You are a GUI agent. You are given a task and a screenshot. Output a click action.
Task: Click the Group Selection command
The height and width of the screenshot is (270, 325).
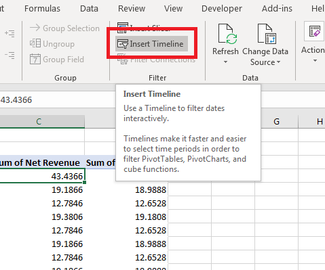click(64, 28)
